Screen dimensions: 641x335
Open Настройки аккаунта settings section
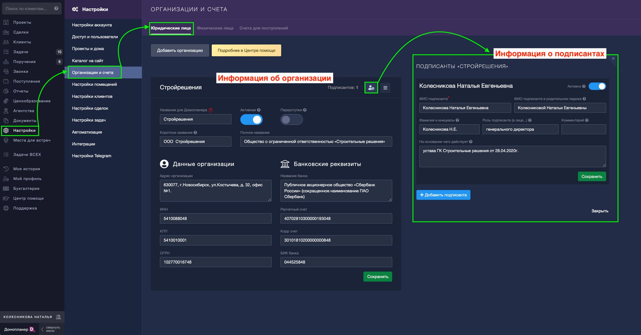click(92, 25)
